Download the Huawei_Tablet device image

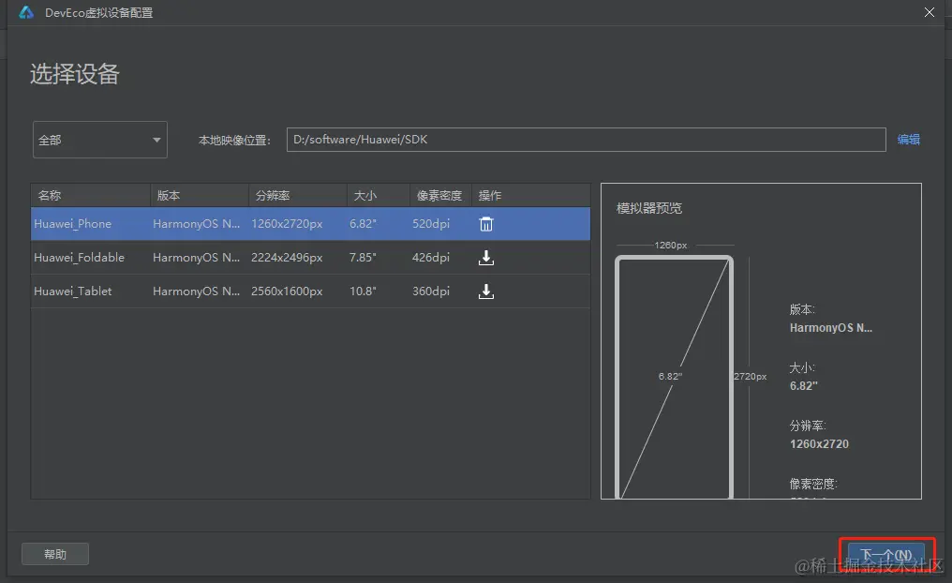pos(486,291)
